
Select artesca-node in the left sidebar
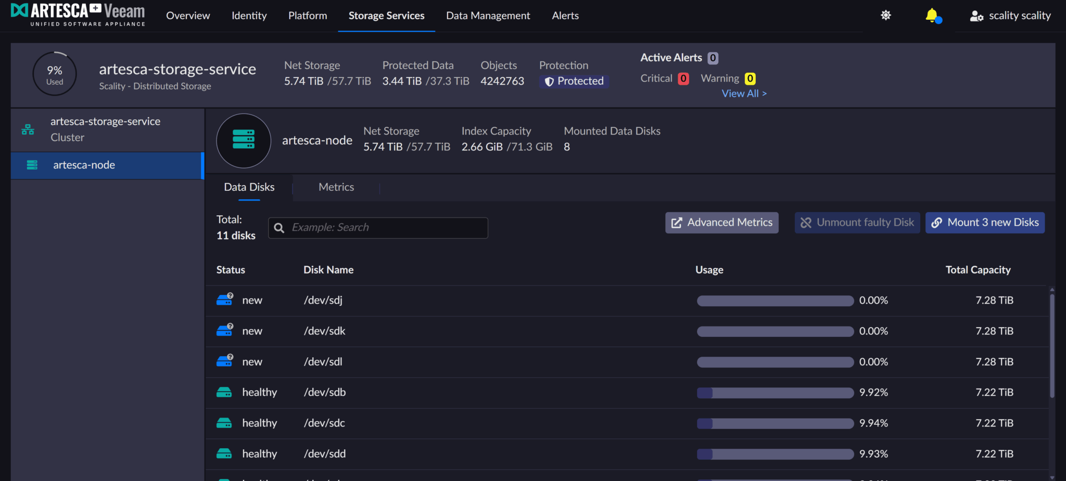[x=84, y=165]
